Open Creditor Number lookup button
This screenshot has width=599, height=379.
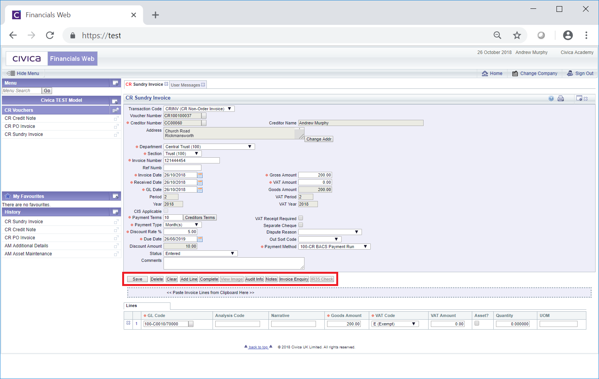204,123
